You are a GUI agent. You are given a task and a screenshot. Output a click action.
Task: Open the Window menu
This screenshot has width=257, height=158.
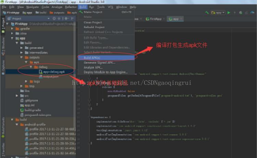pyautogui.click(x=121, y=7)
